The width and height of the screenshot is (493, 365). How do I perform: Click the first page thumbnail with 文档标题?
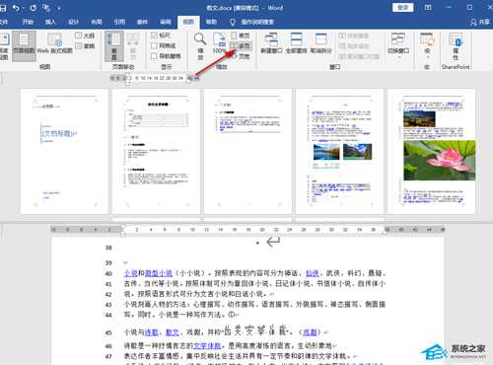point(64,151)
